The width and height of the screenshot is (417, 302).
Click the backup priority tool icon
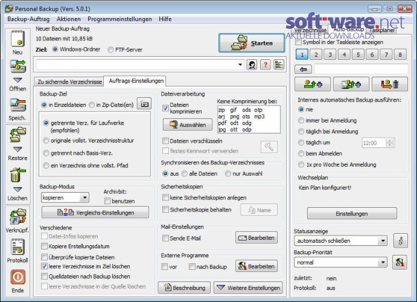pos(399,262)
